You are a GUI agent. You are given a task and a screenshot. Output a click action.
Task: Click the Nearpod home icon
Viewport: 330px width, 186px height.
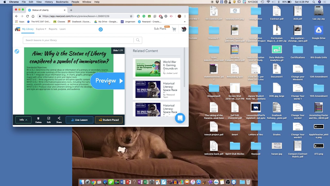point(17,29)
